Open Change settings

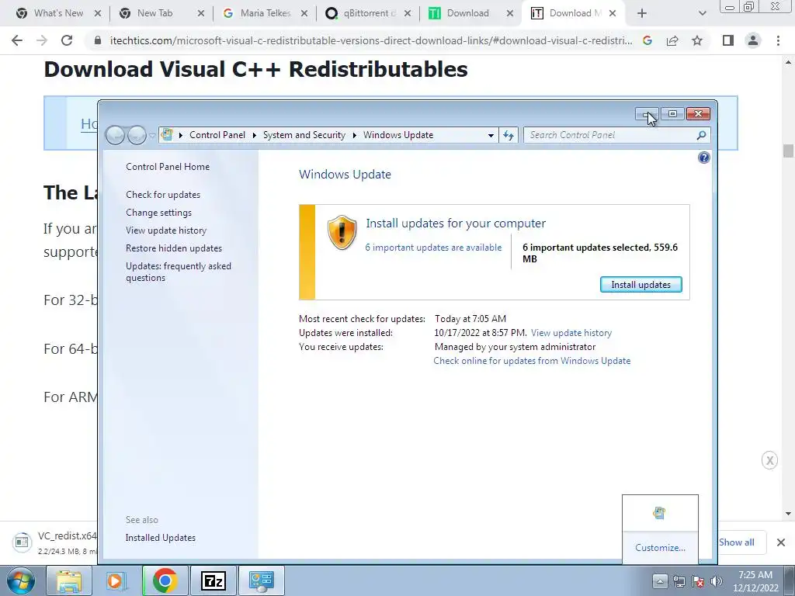tap(158, 213)
